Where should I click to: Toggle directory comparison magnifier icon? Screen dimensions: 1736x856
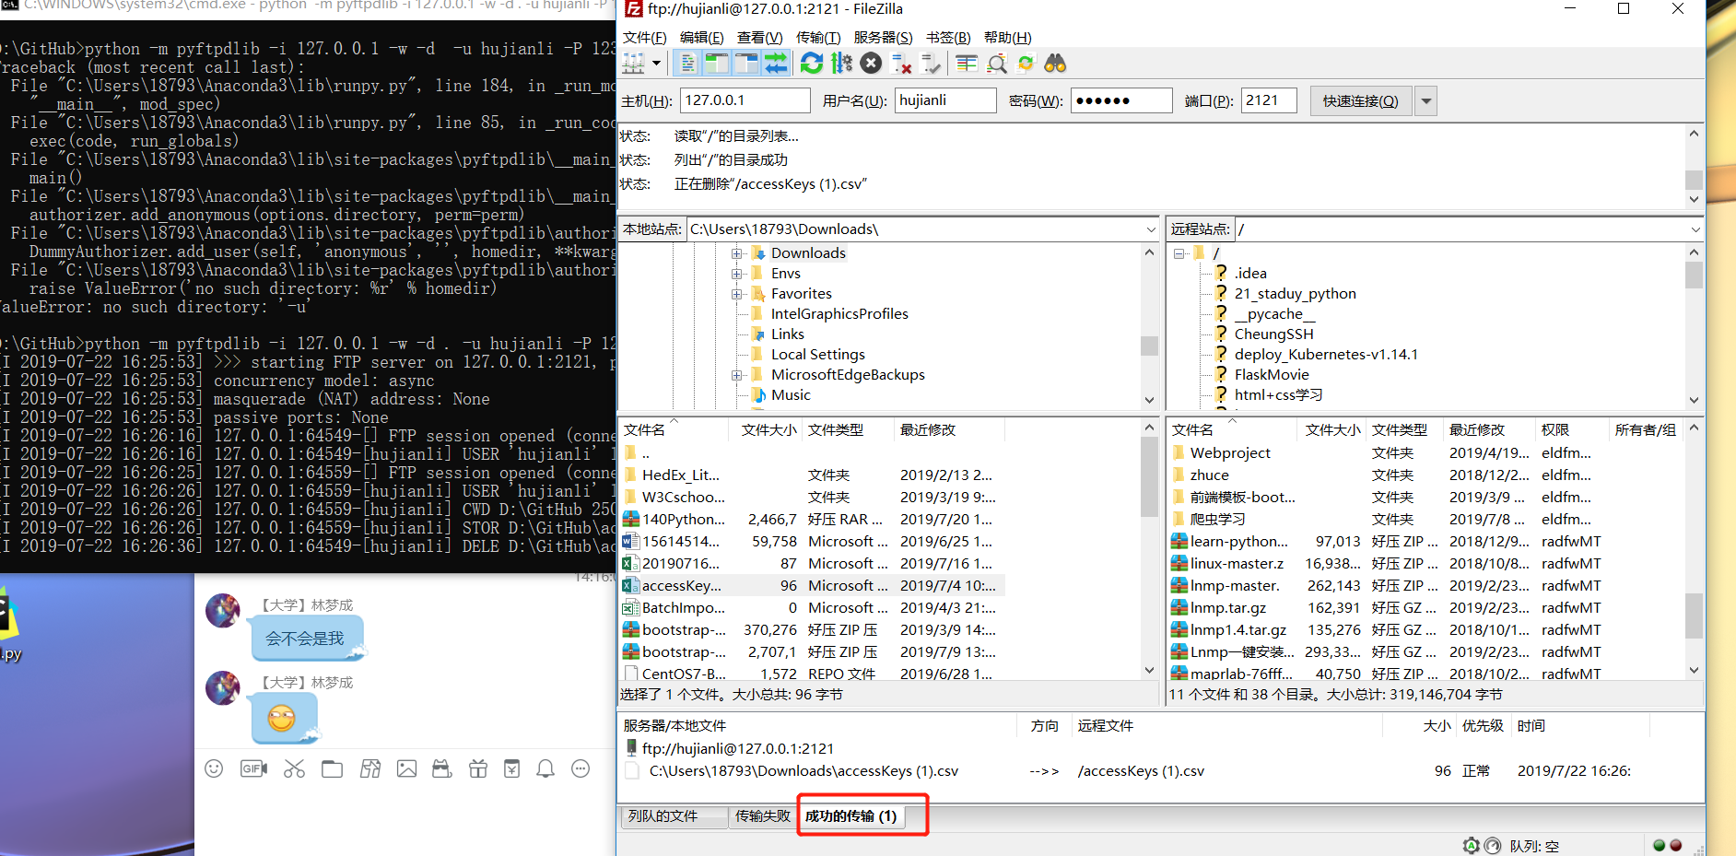[x=997, y=64]
